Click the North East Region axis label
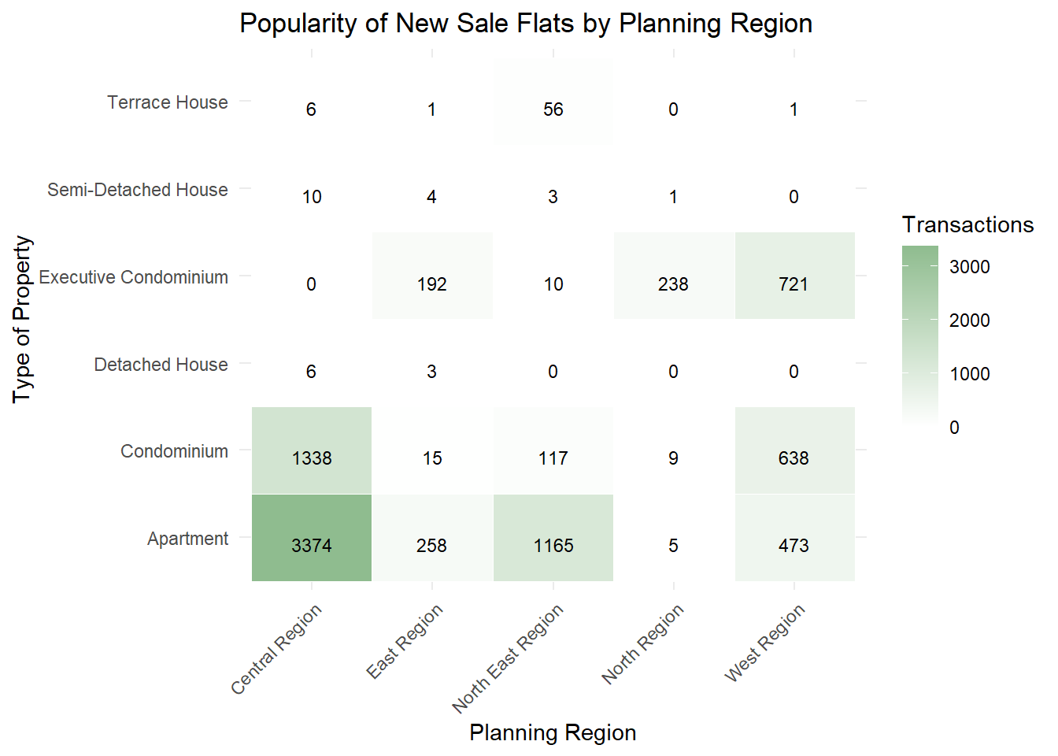This screenshot has width=1058, height=756. point(509,658)
